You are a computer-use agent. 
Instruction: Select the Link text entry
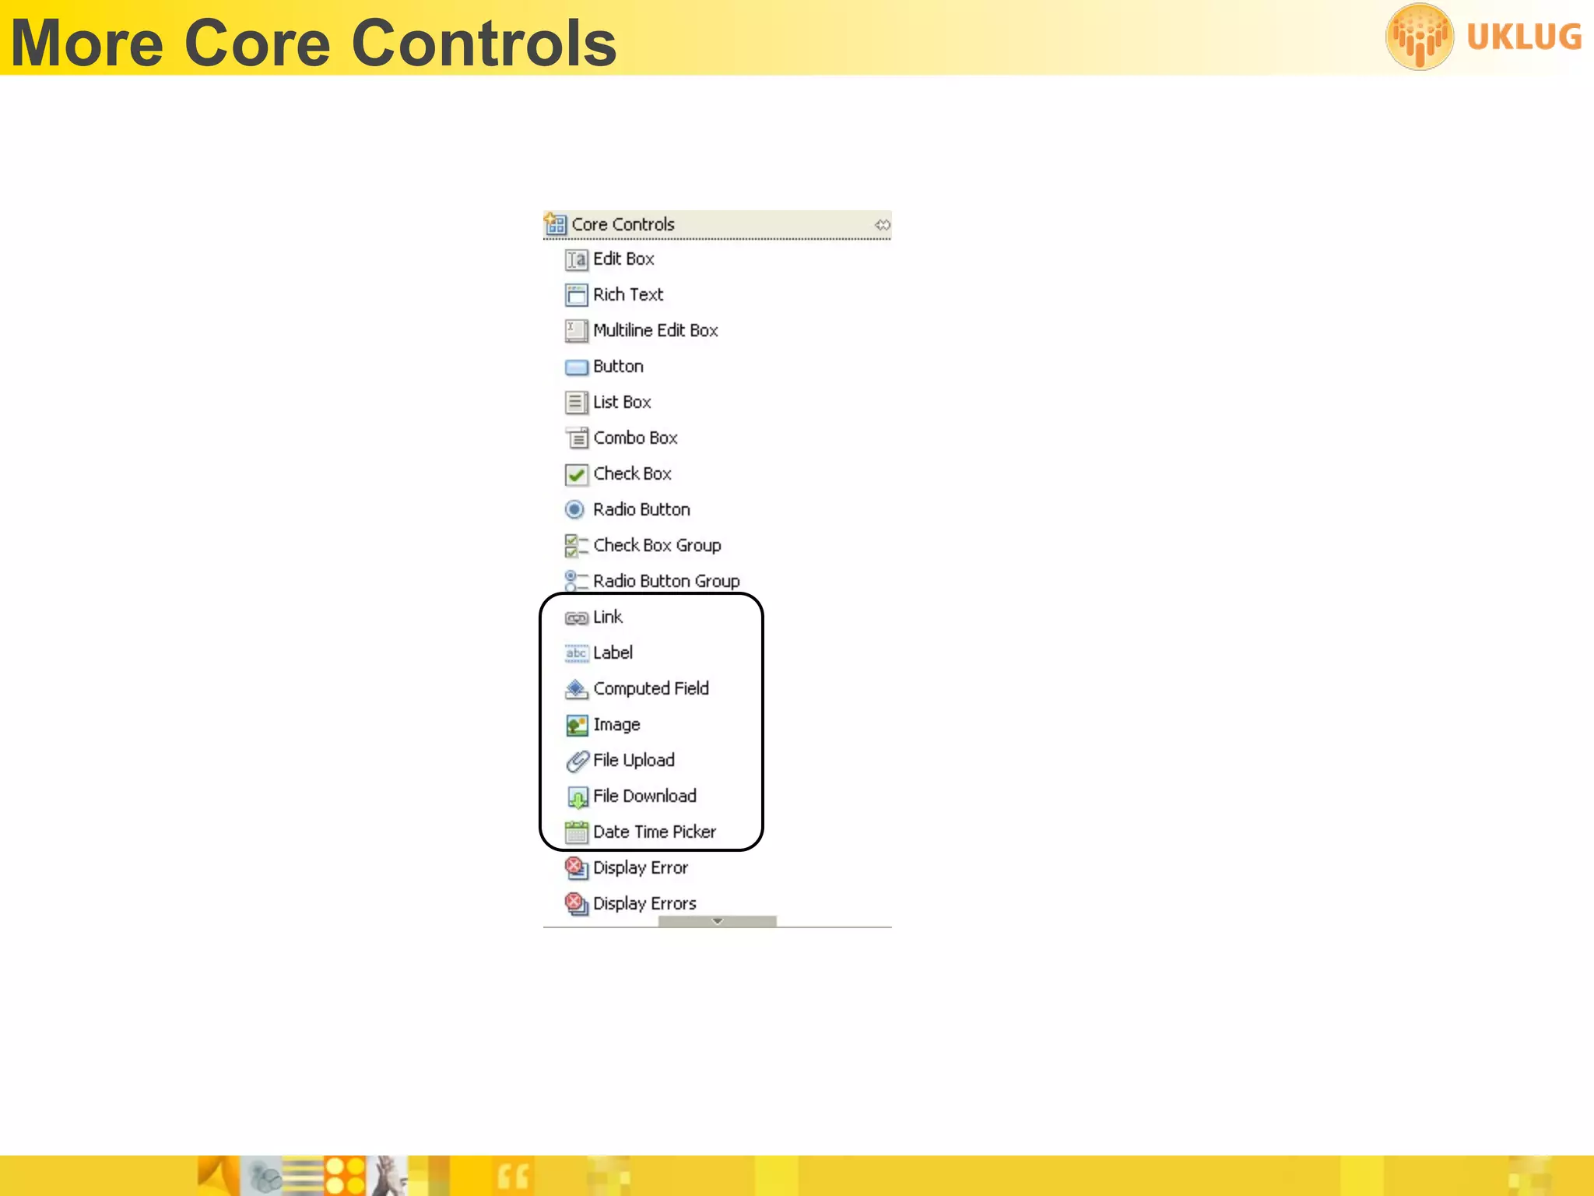click(x=608, y=617)
